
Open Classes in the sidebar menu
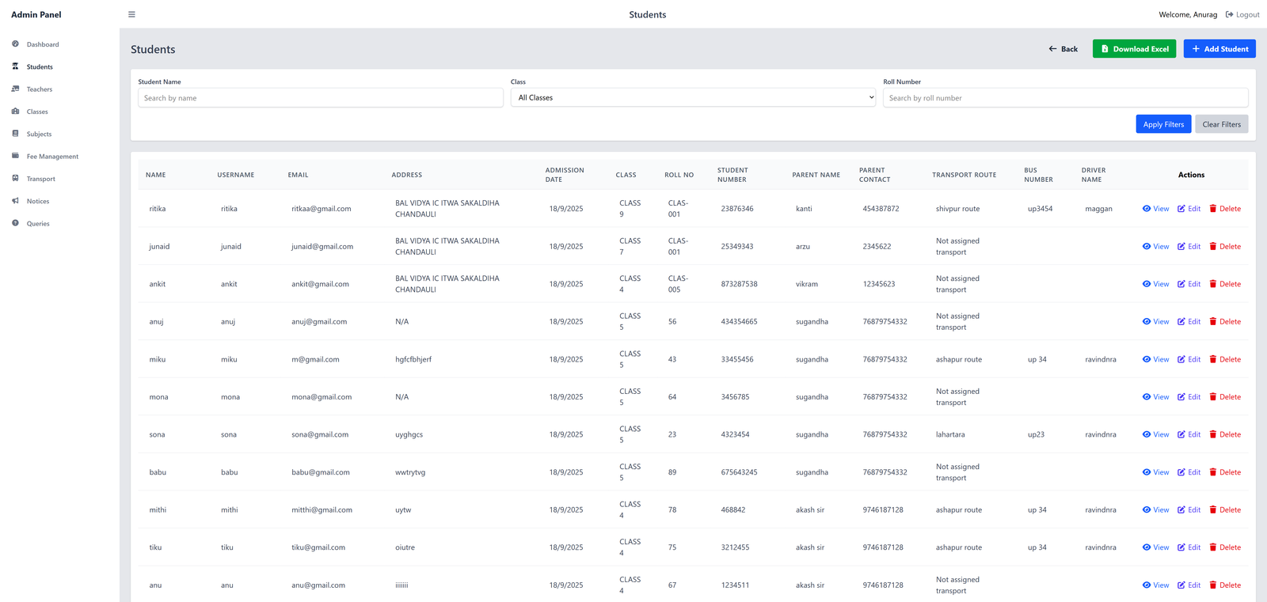pyautogui.click(x=37, y=112)
